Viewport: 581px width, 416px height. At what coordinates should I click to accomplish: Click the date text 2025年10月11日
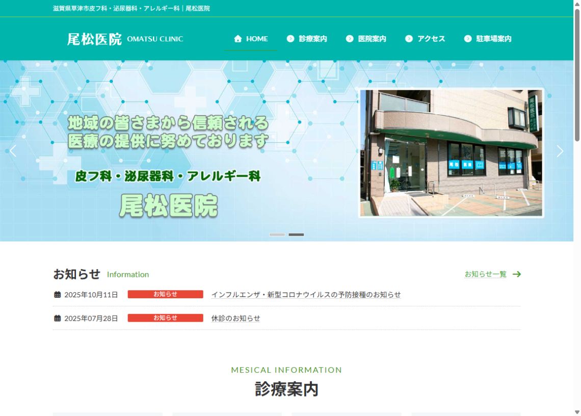click(x=91, y=295)
